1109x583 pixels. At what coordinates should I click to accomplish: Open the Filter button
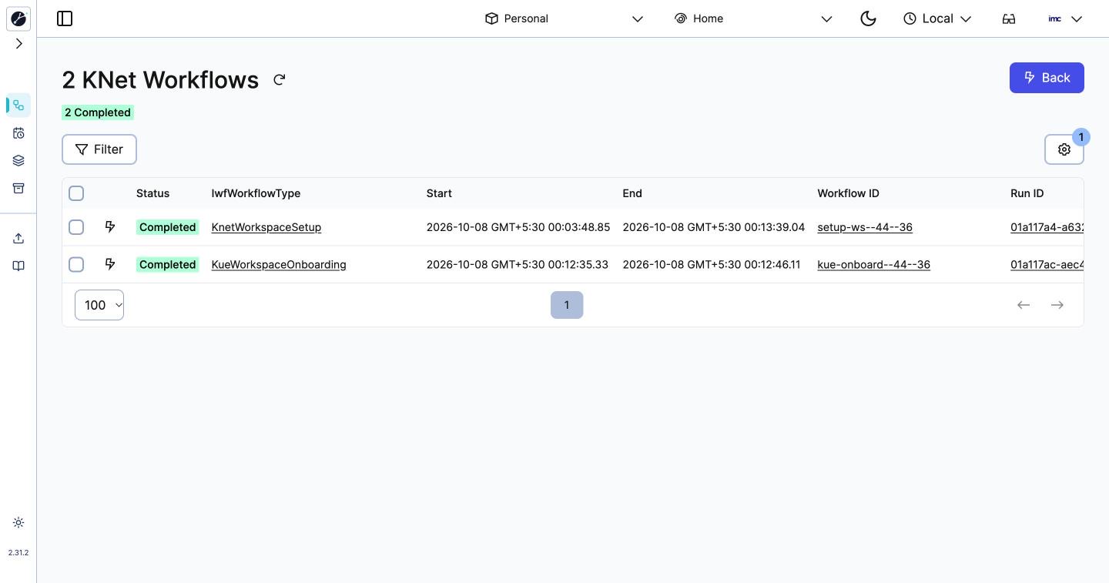click(x=99, y=149)
